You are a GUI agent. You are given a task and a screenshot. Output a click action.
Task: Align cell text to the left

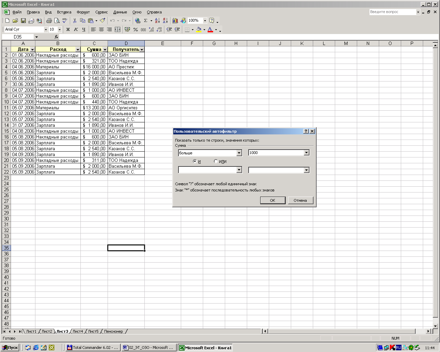[x=93, y=30]
